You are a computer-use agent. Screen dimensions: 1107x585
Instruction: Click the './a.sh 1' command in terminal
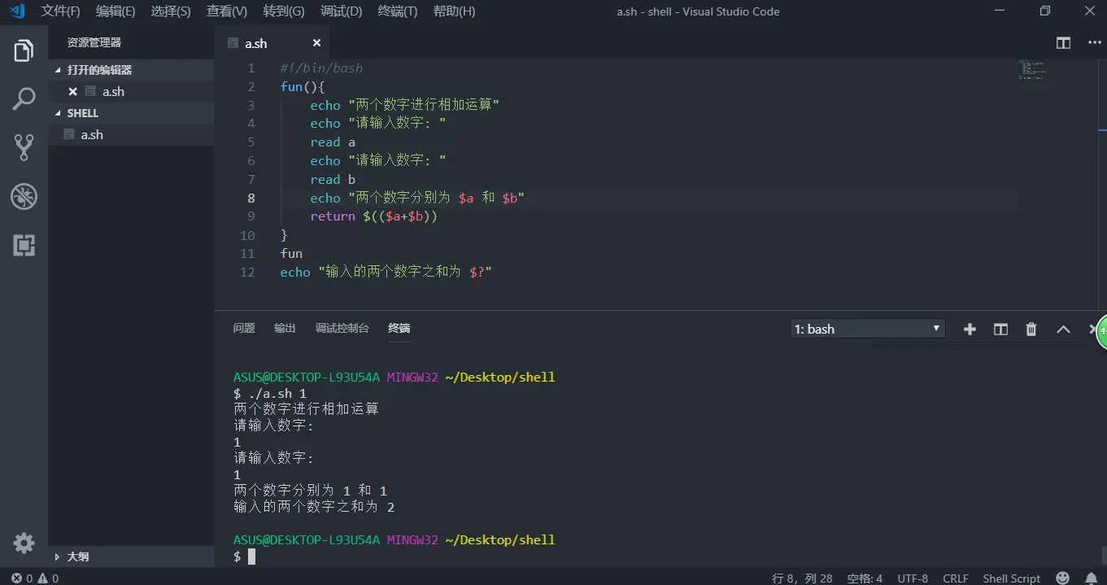click(277, 393)
